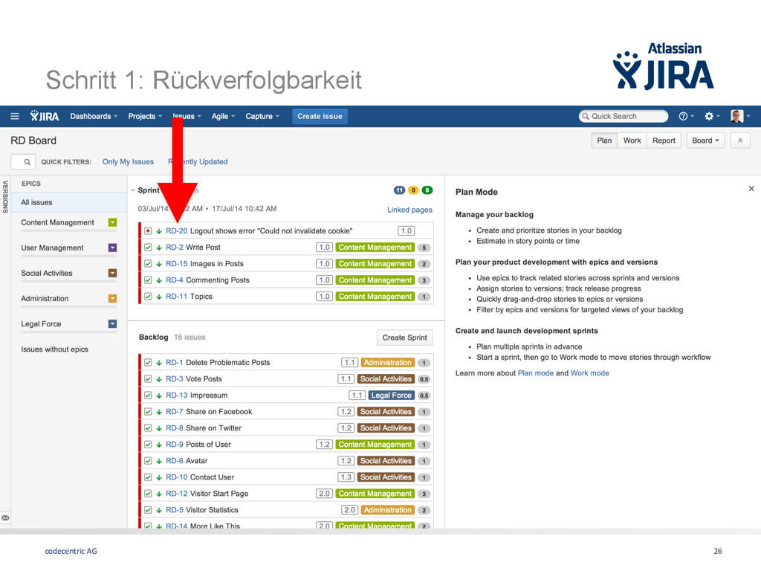
Task: Expand the vertical Versions side panel
Action: pos(5,196)
